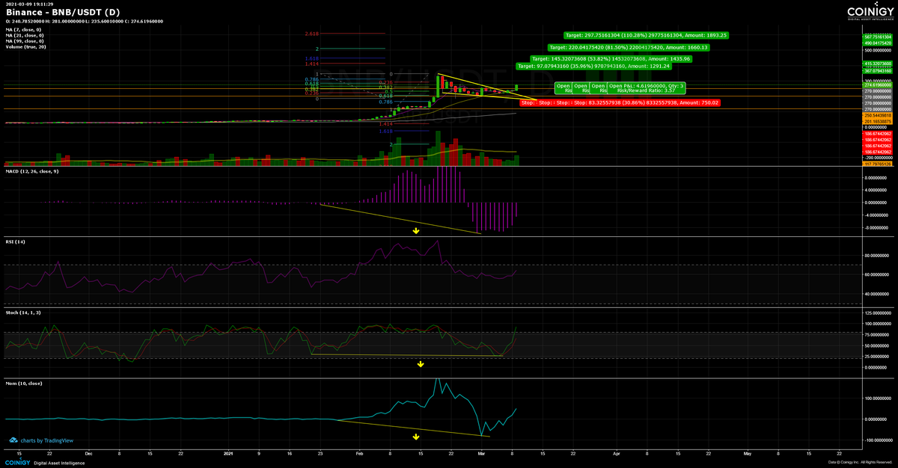
Task: Click the 2021-03-09 19:11:29 timestamp
Action: 28,4
